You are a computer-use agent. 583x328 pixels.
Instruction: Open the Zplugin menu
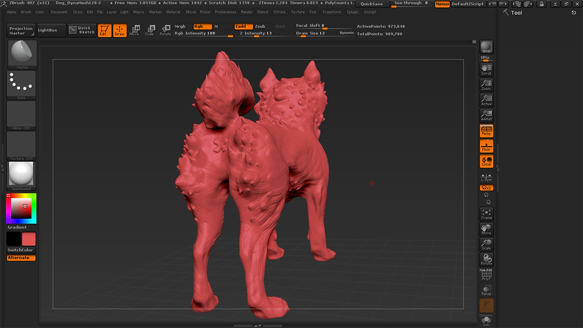click(352, 12)
